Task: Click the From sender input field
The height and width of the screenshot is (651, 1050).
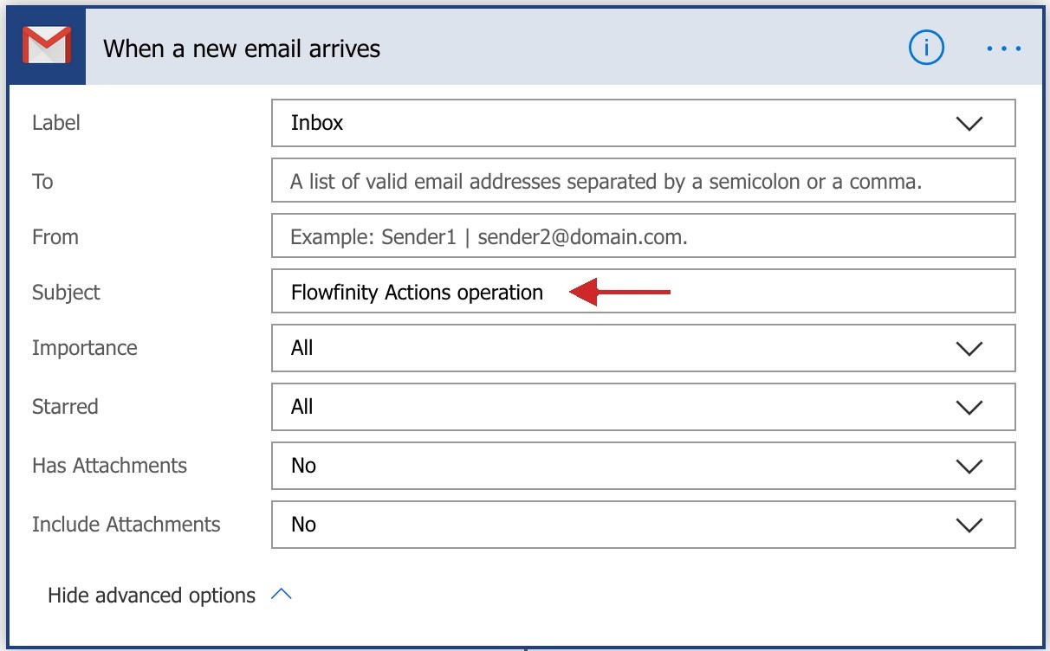Action: coord(643,237)
